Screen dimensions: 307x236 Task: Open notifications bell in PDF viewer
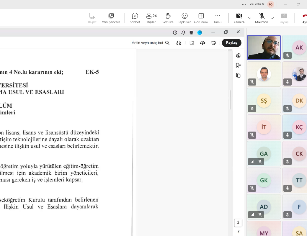tap(183, 33)
